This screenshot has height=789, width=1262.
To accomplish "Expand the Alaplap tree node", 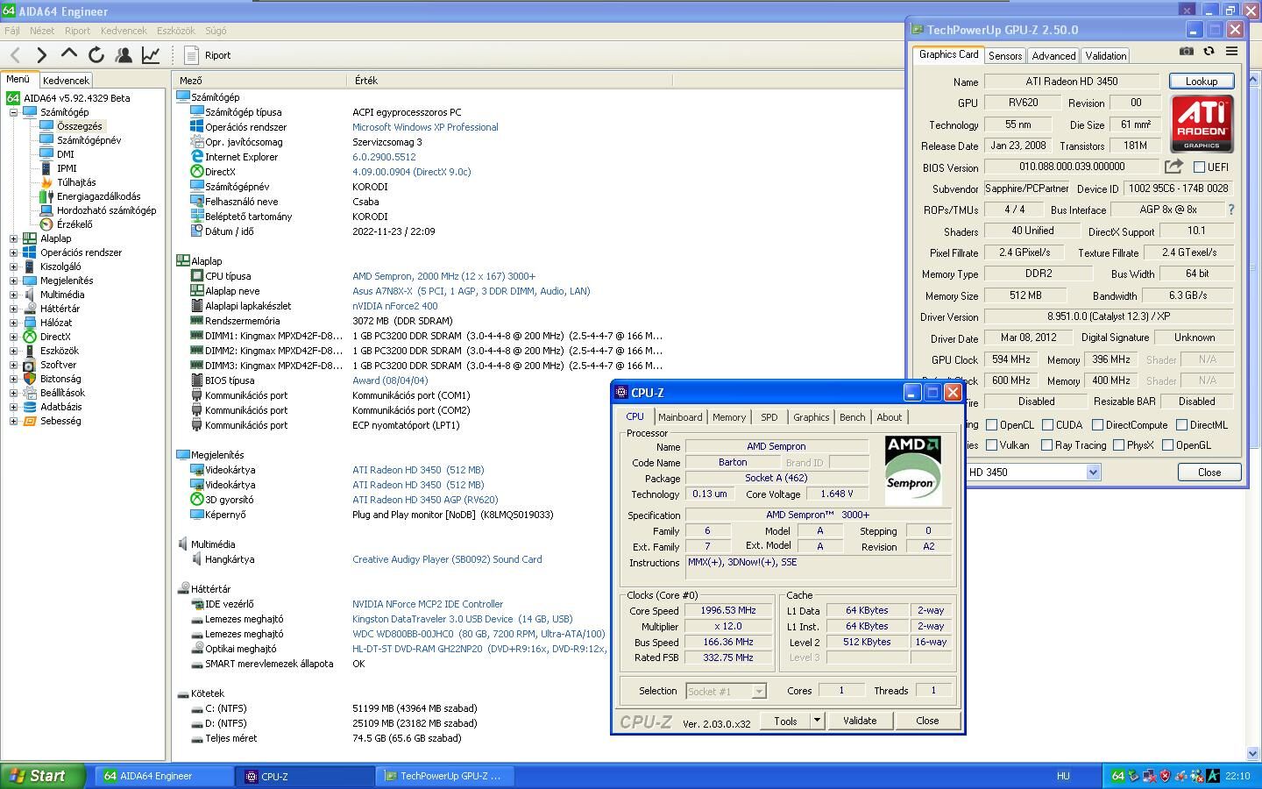I will [13, 238].
